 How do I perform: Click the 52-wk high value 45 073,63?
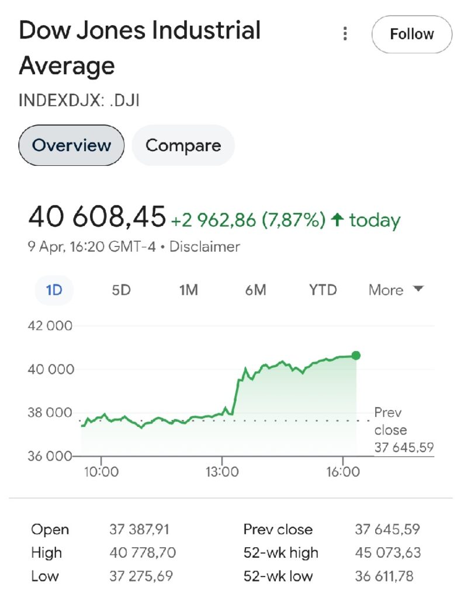pyautogui.click(x=387, y=552)
